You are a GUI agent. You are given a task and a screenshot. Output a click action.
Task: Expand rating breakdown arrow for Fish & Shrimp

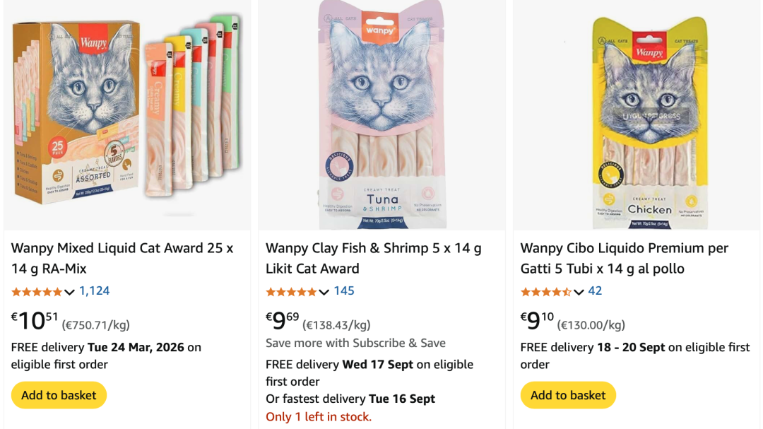(324, 292)
